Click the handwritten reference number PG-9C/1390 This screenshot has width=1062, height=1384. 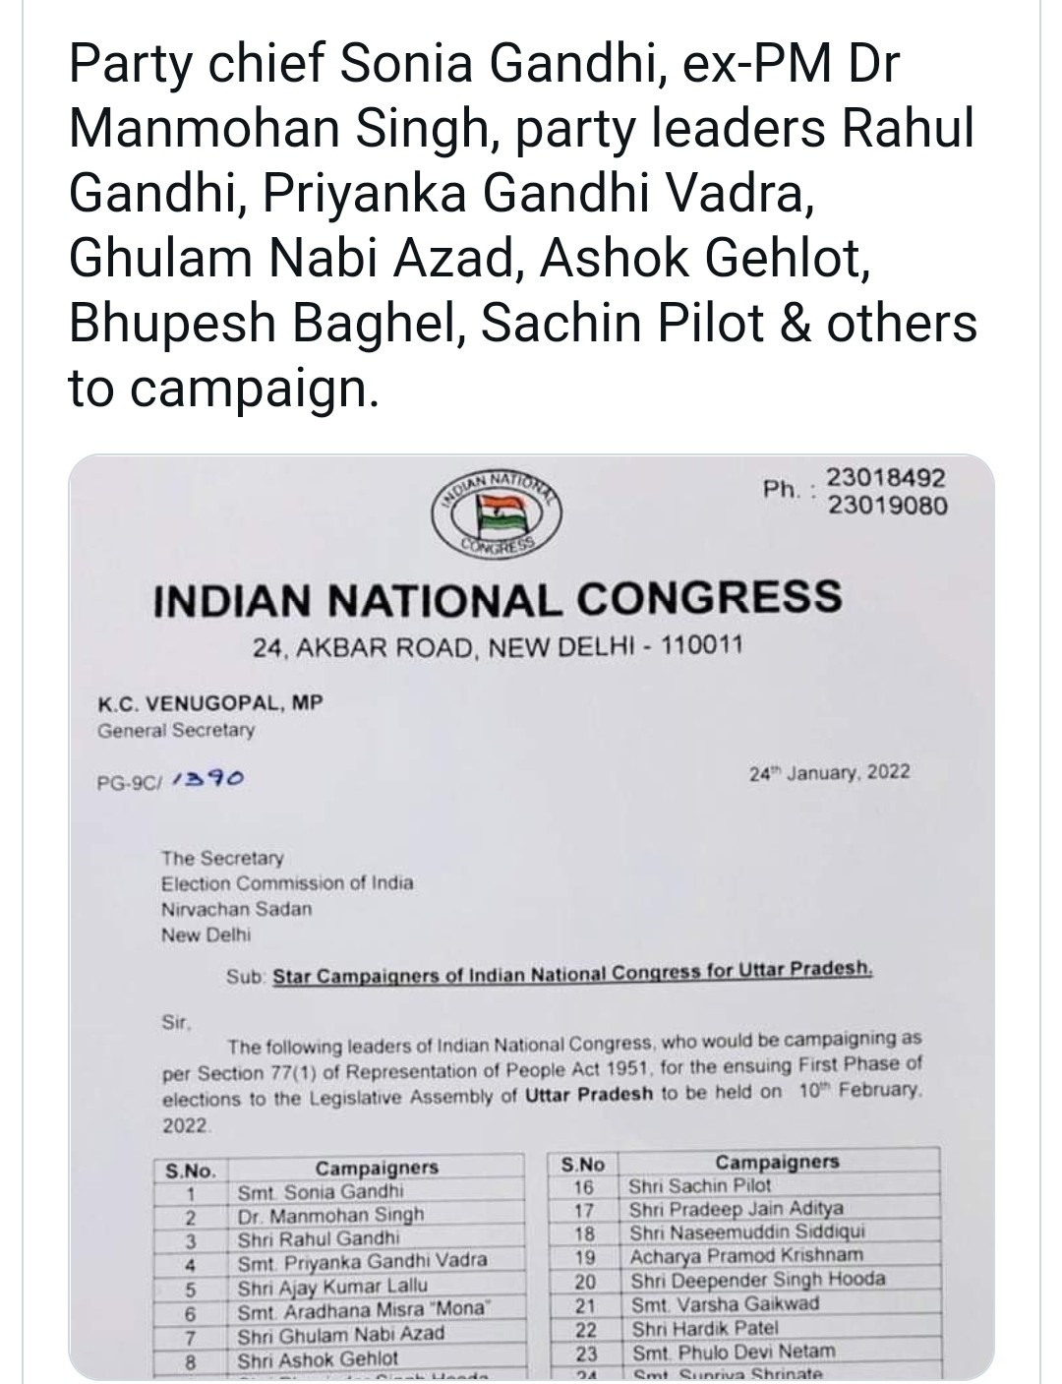click(171, 780)
